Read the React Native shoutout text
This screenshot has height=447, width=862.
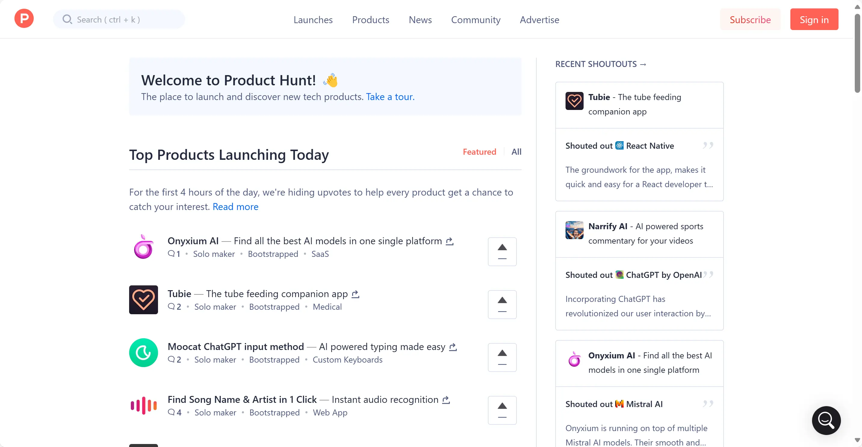pyautogui.click(x=639, y=177)
